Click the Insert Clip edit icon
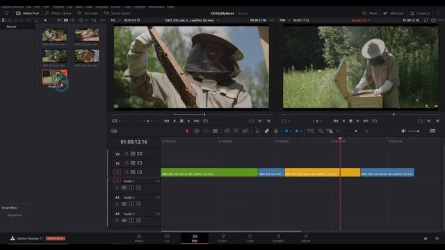This screenshot has width=445, height=250. point(227,131)
